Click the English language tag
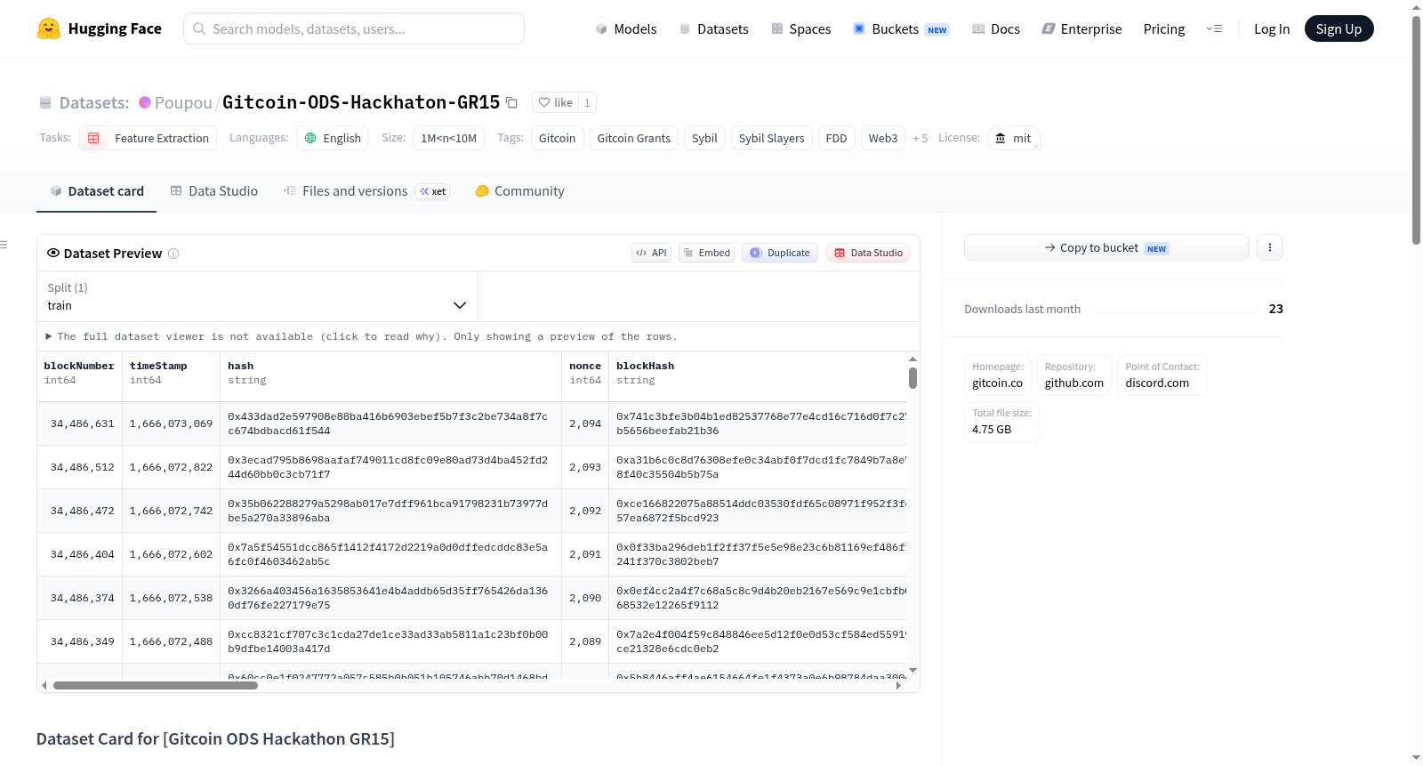Image resolution: width=1423 pixels, height=766 pixels. click(333, 138)
